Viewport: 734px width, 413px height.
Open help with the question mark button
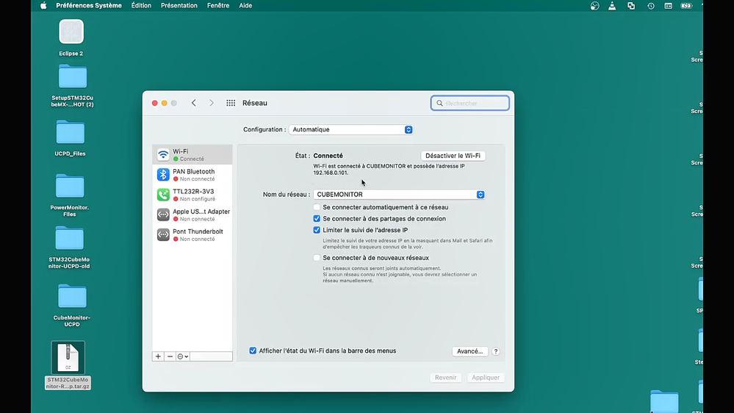click(496, 351)
